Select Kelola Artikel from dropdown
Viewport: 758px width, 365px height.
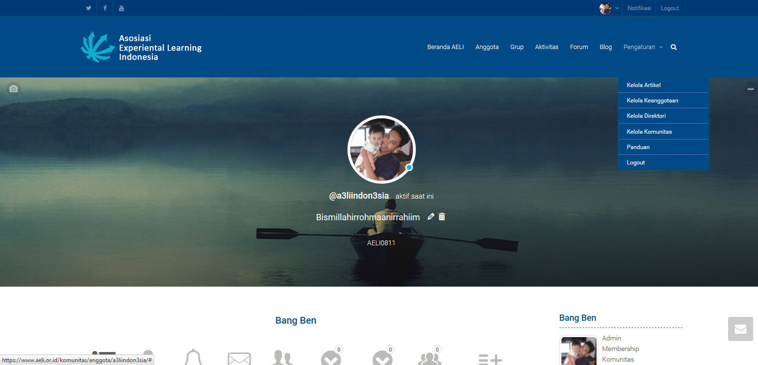(663, 85)
